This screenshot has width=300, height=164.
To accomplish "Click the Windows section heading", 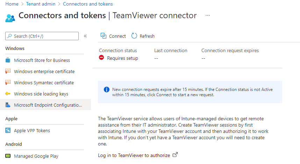I will click(15, 48).
